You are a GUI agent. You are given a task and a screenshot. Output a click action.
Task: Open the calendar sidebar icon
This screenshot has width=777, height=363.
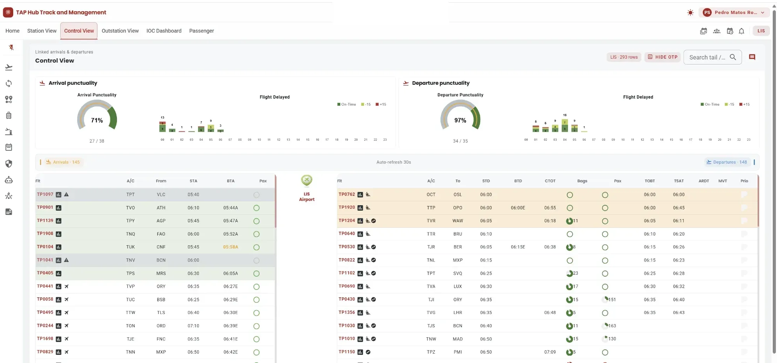[x=9, y=147]
